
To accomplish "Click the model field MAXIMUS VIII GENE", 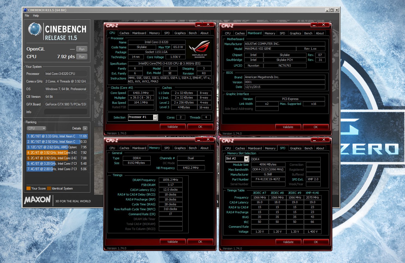I will click(x=270, y=49).
